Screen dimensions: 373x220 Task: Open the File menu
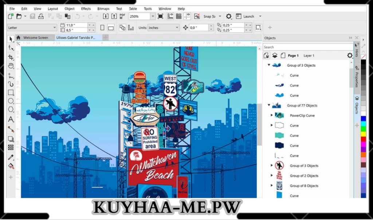click(x=12, y=9)
